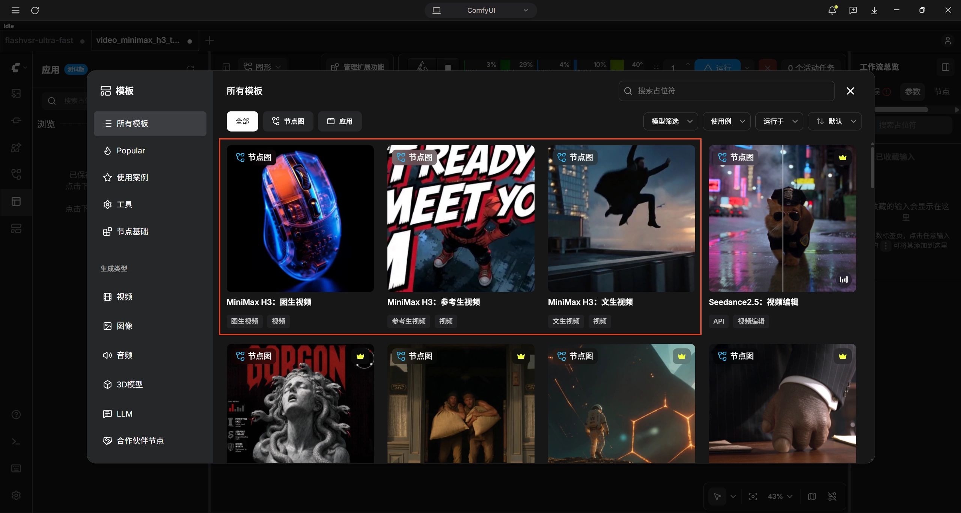Viewport: 961px width, 513px height.
Task: Click the Comfy logo in the left sidebar
Action: tap(15, 68)
